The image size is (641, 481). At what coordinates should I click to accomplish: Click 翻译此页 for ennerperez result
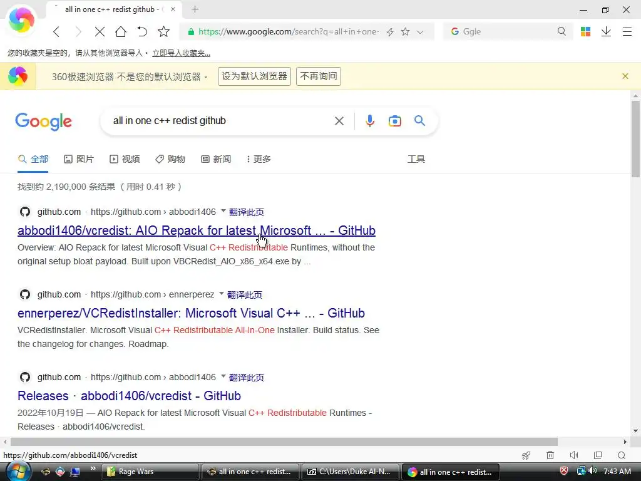point(245,295)
